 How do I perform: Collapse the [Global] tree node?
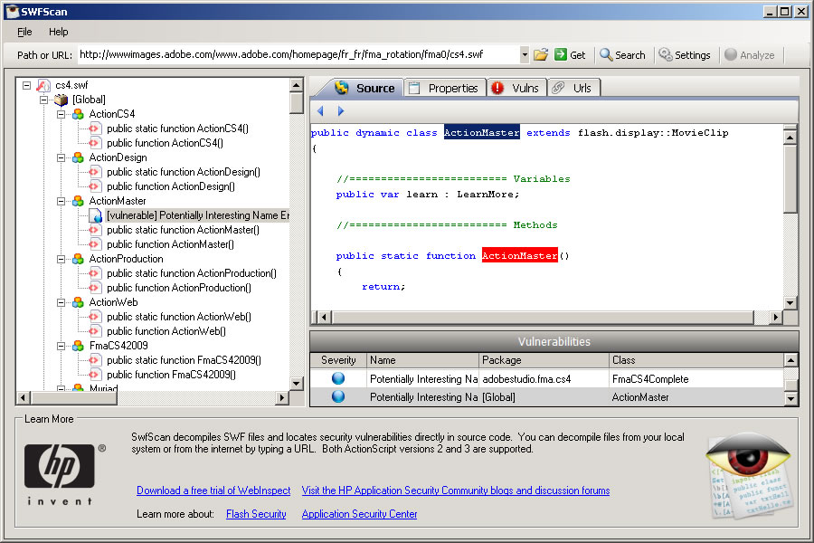[x=44, y=100]
